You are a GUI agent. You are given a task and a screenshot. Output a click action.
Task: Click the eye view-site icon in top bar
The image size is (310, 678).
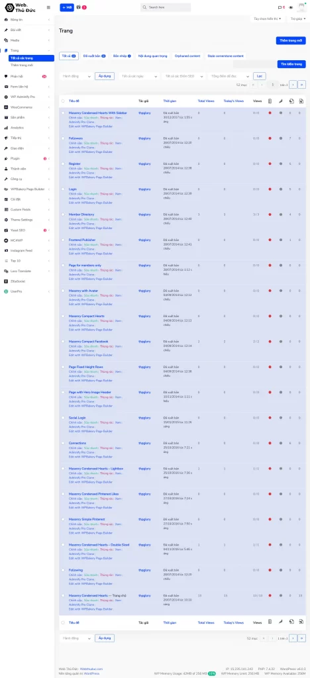coord(291,7)
